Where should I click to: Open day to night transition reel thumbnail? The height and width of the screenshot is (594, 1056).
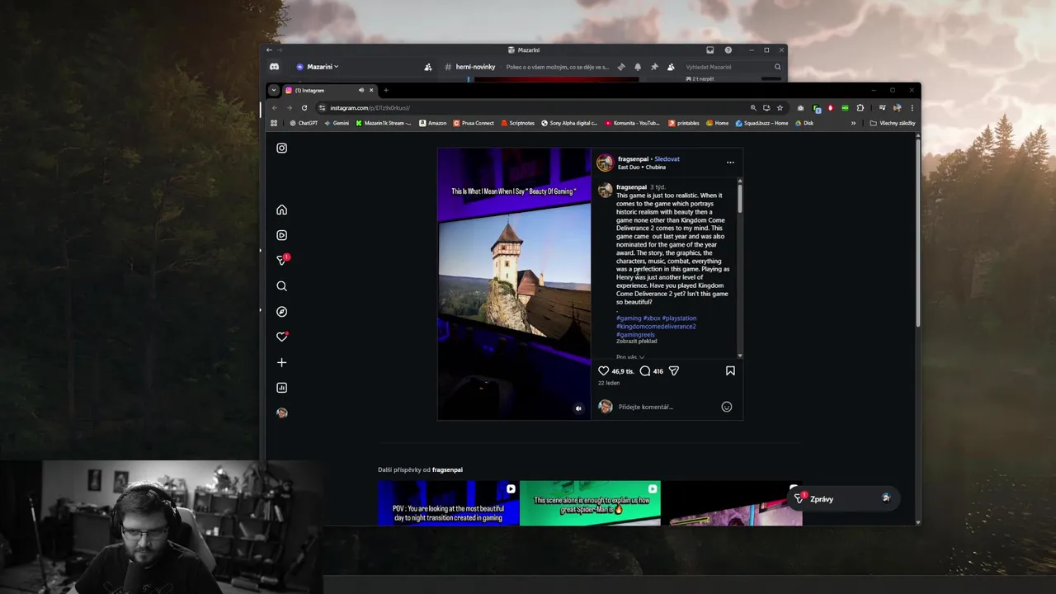tap(449, 503)
